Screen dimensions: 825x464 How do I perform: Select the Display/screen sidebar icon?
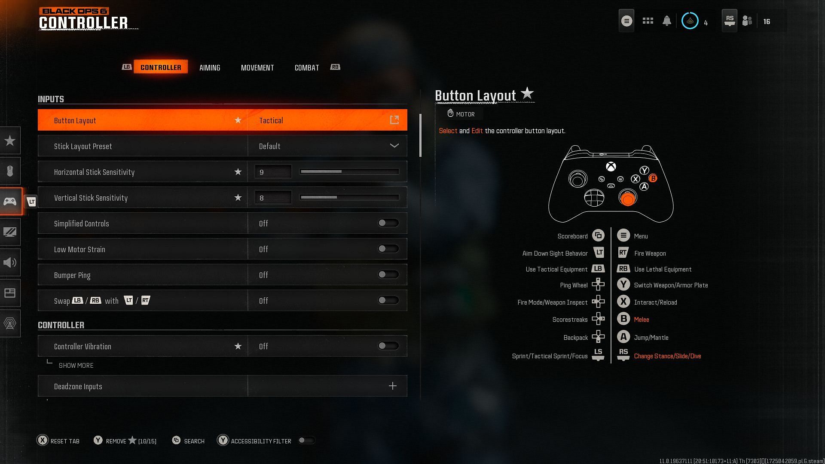(10, 232)
